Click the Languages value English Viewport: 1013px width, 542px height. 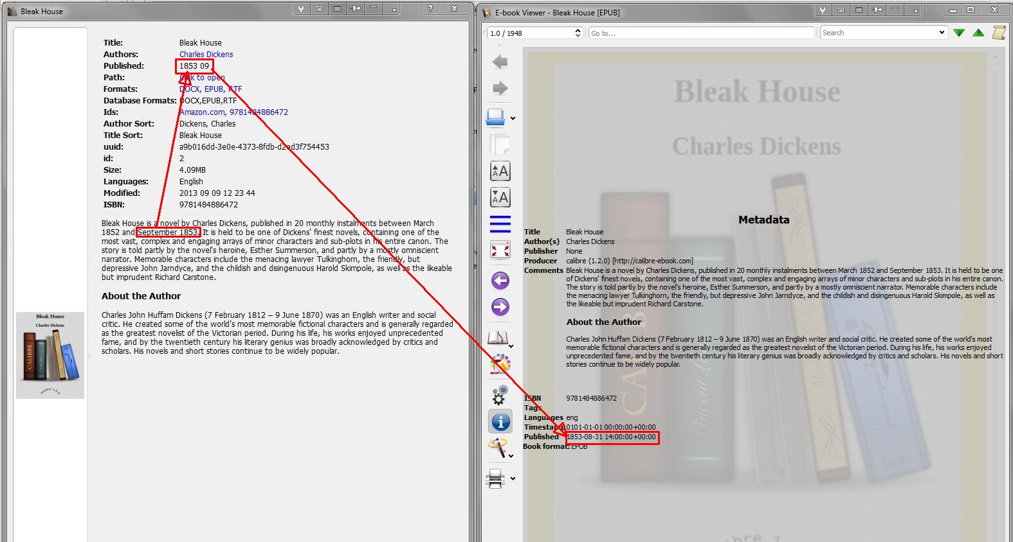pos(191,182)
